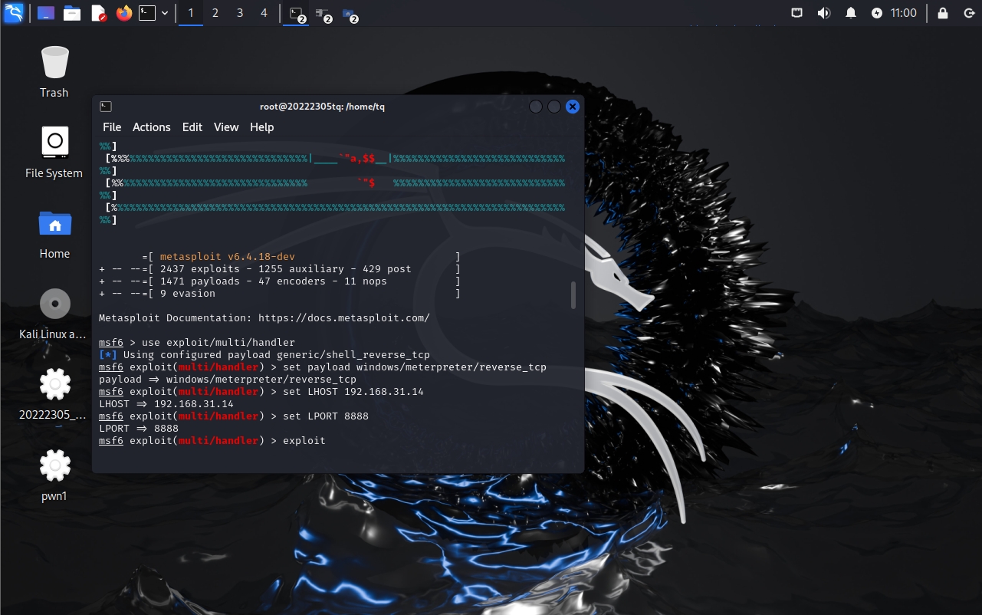This screenshot has width=982, height=615.
Task: Open the terminal File menu
Action: tap(112, 127)
